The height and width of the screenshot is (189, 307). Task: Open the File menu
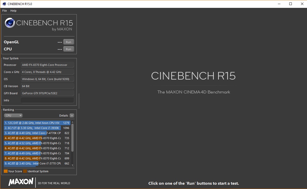coord(5,11)
